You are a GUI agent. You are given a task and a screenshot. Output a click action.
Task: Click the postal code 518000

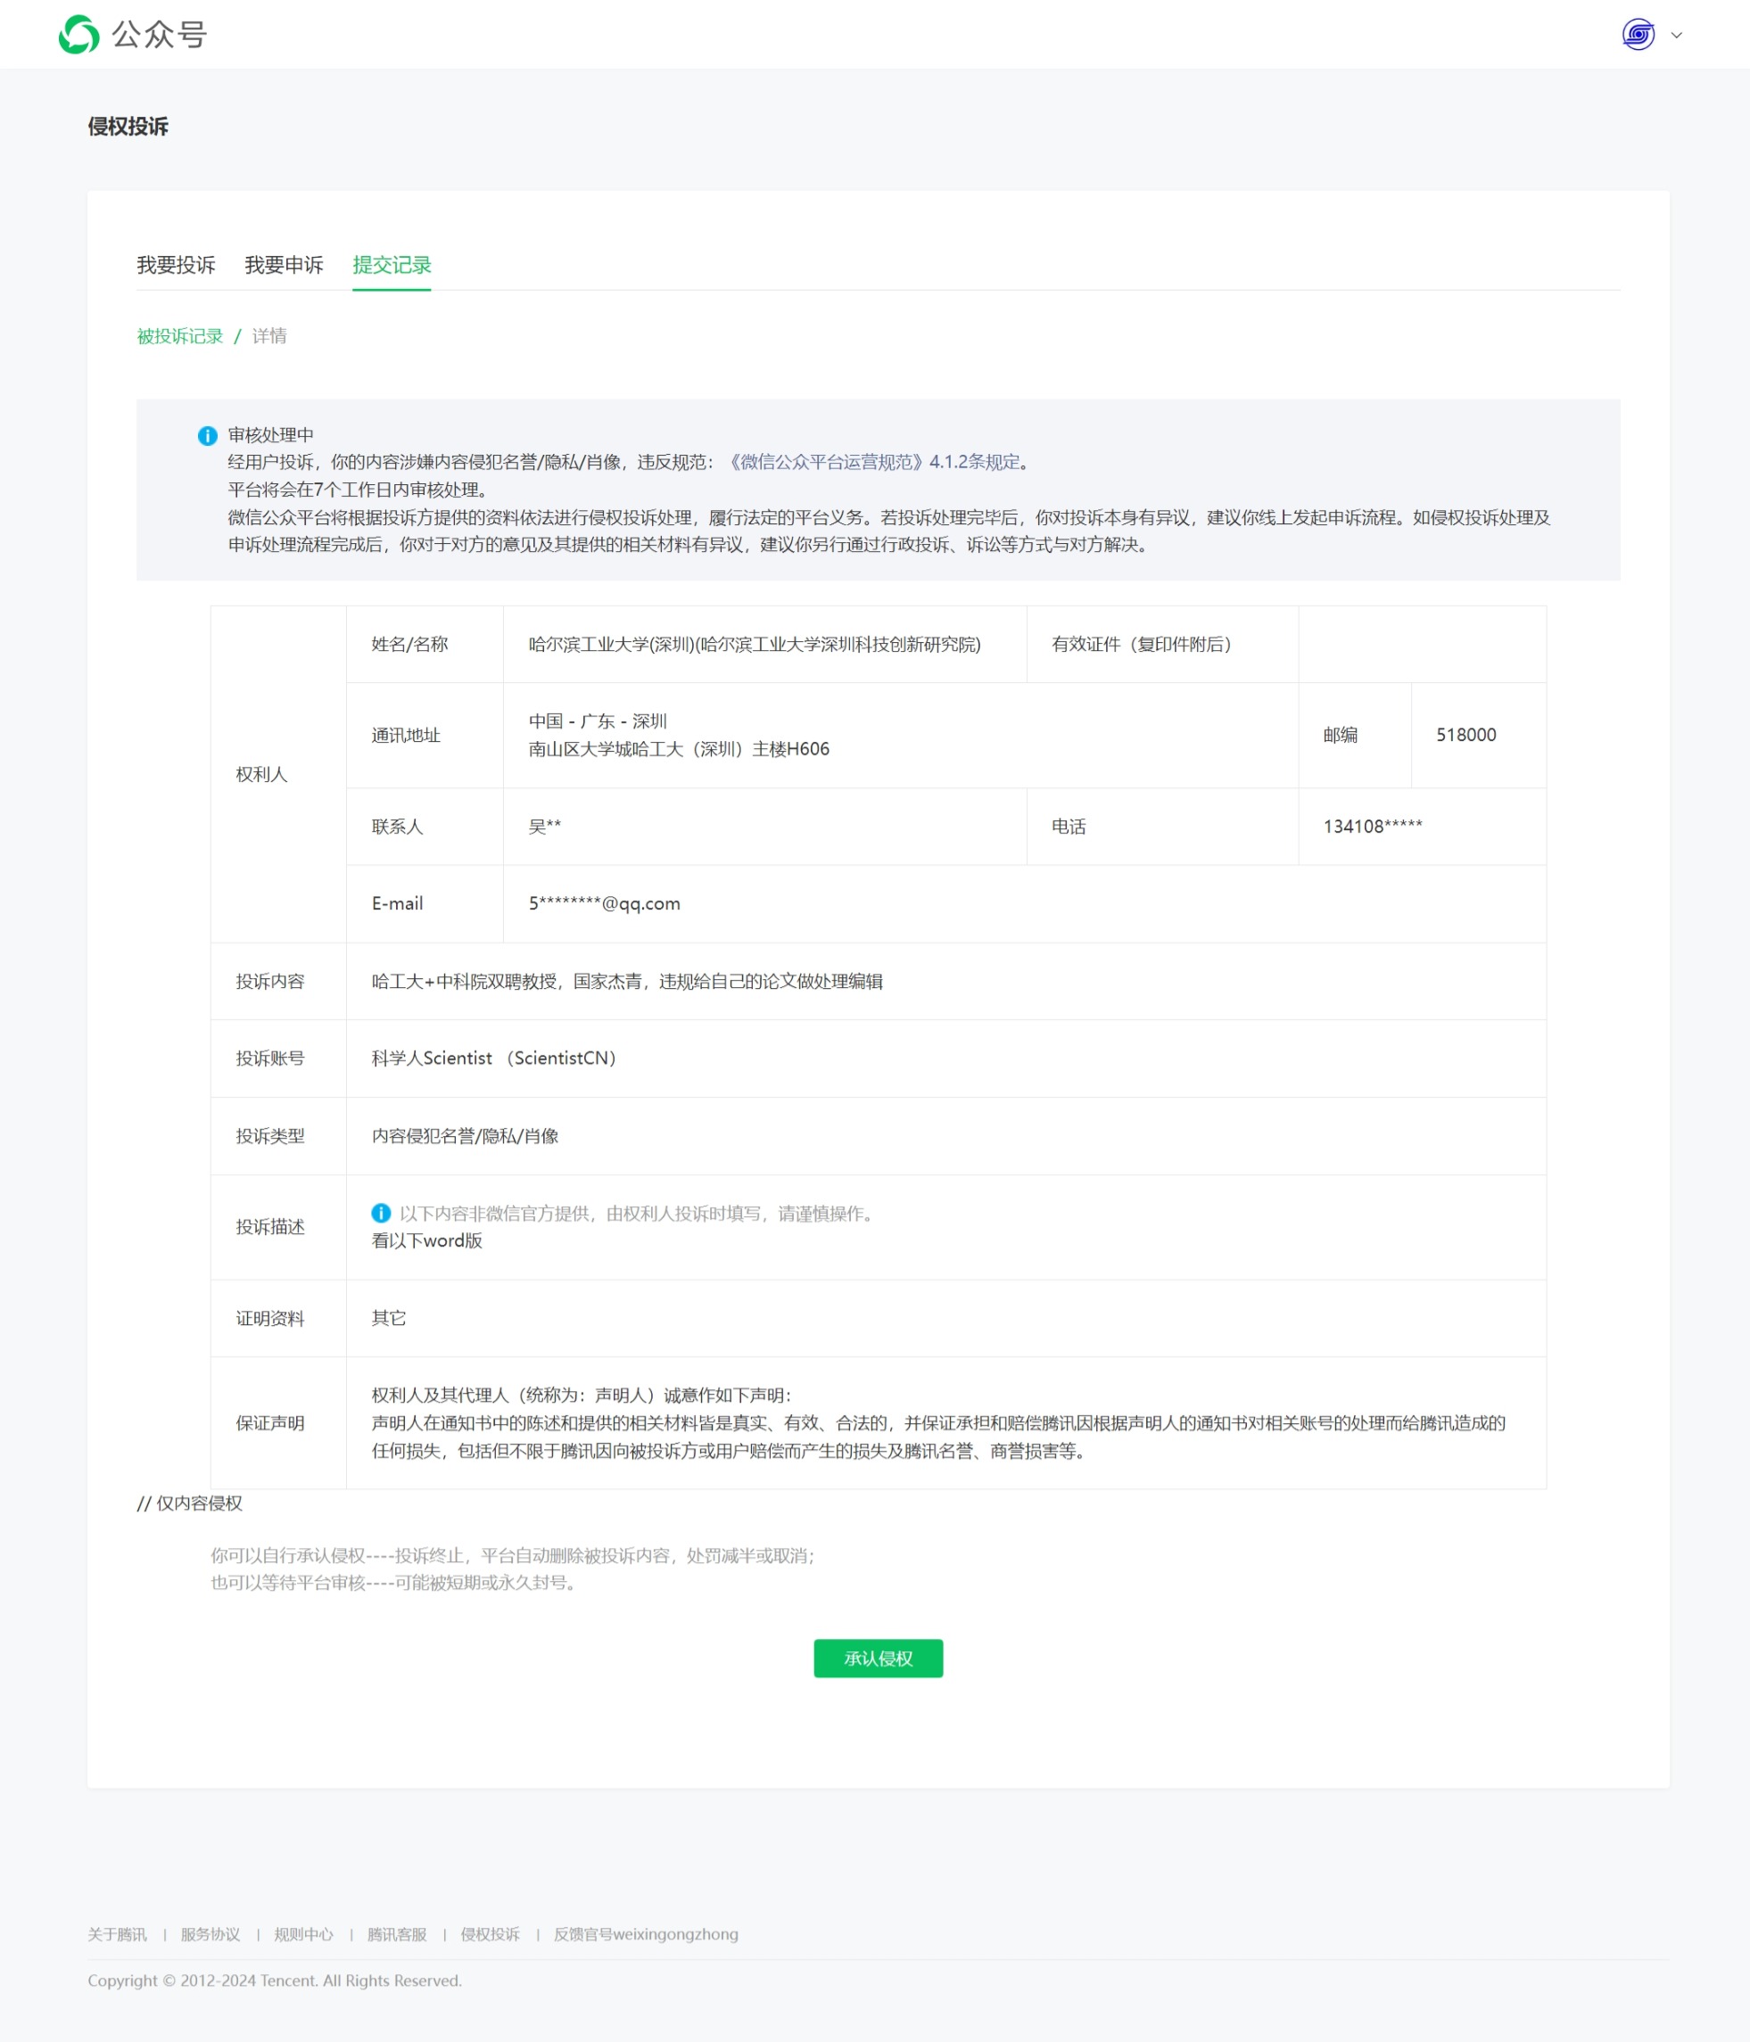(1466, 735)
